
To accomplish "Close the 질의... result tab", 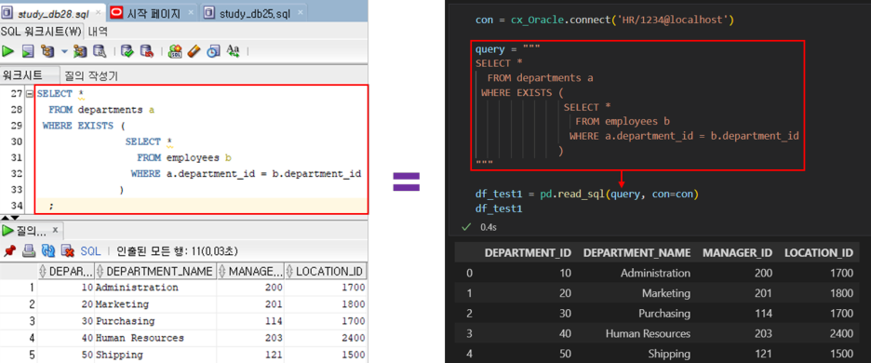I will [55, 230].
